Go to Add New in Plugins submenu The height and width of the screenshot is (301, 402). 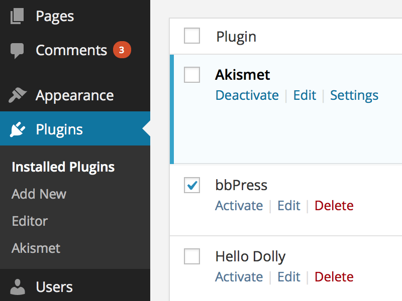click(x=39, y=194)
